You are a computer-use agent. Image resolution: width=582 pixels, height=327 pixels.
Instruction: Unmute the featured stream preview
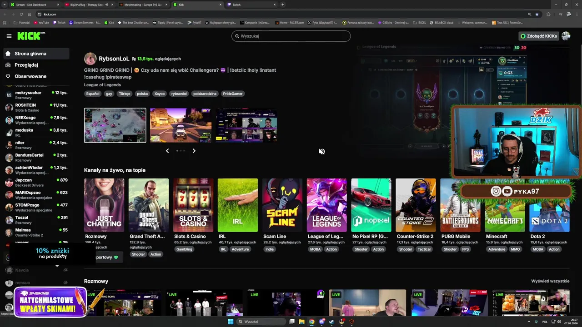click(x=321, y=152)
